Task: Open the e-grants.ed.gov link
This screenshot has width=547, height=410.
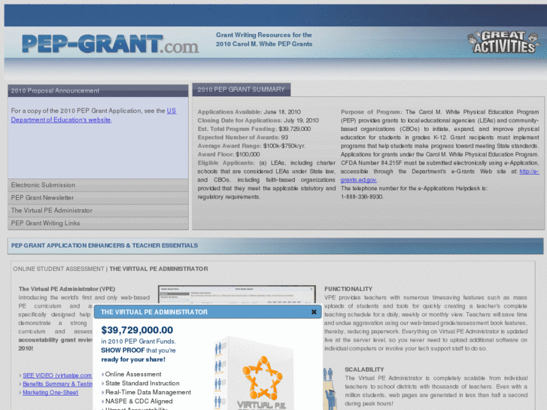Action: [439, 175]
